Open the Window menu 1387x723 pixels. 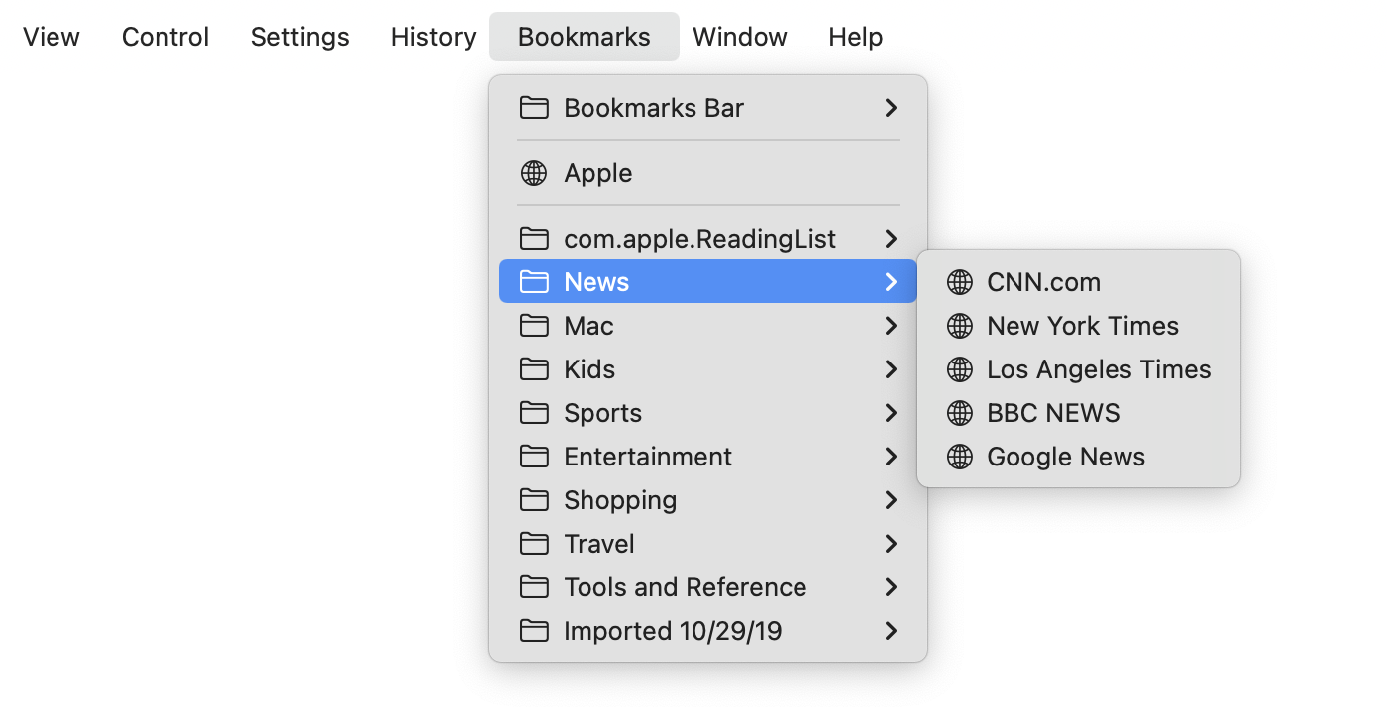click(x=739, y=37)
